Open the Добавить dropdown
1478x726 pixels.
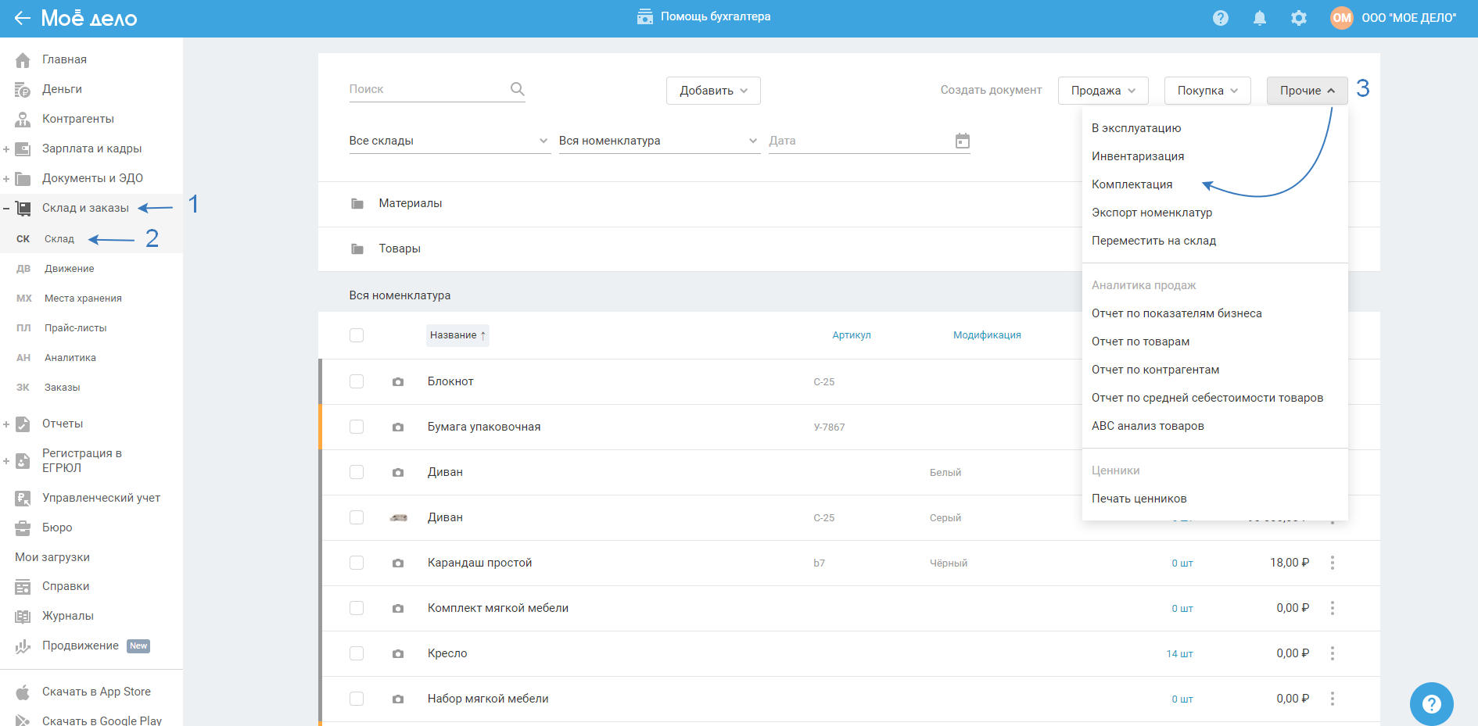coord(712,91)
